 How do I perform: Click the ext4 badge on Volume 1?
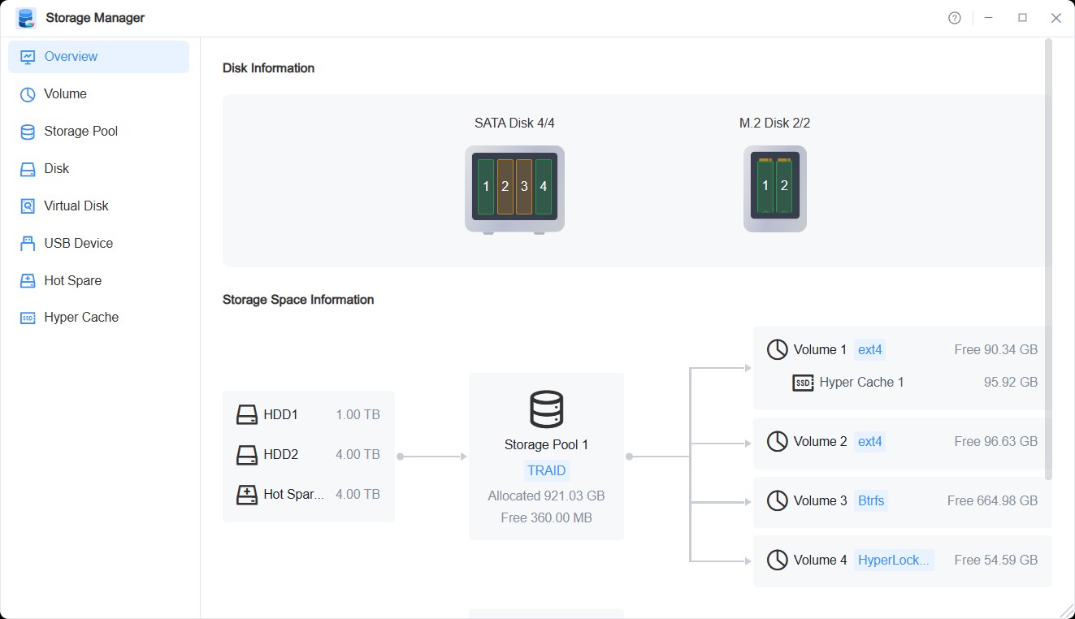(x=869, y=349)
